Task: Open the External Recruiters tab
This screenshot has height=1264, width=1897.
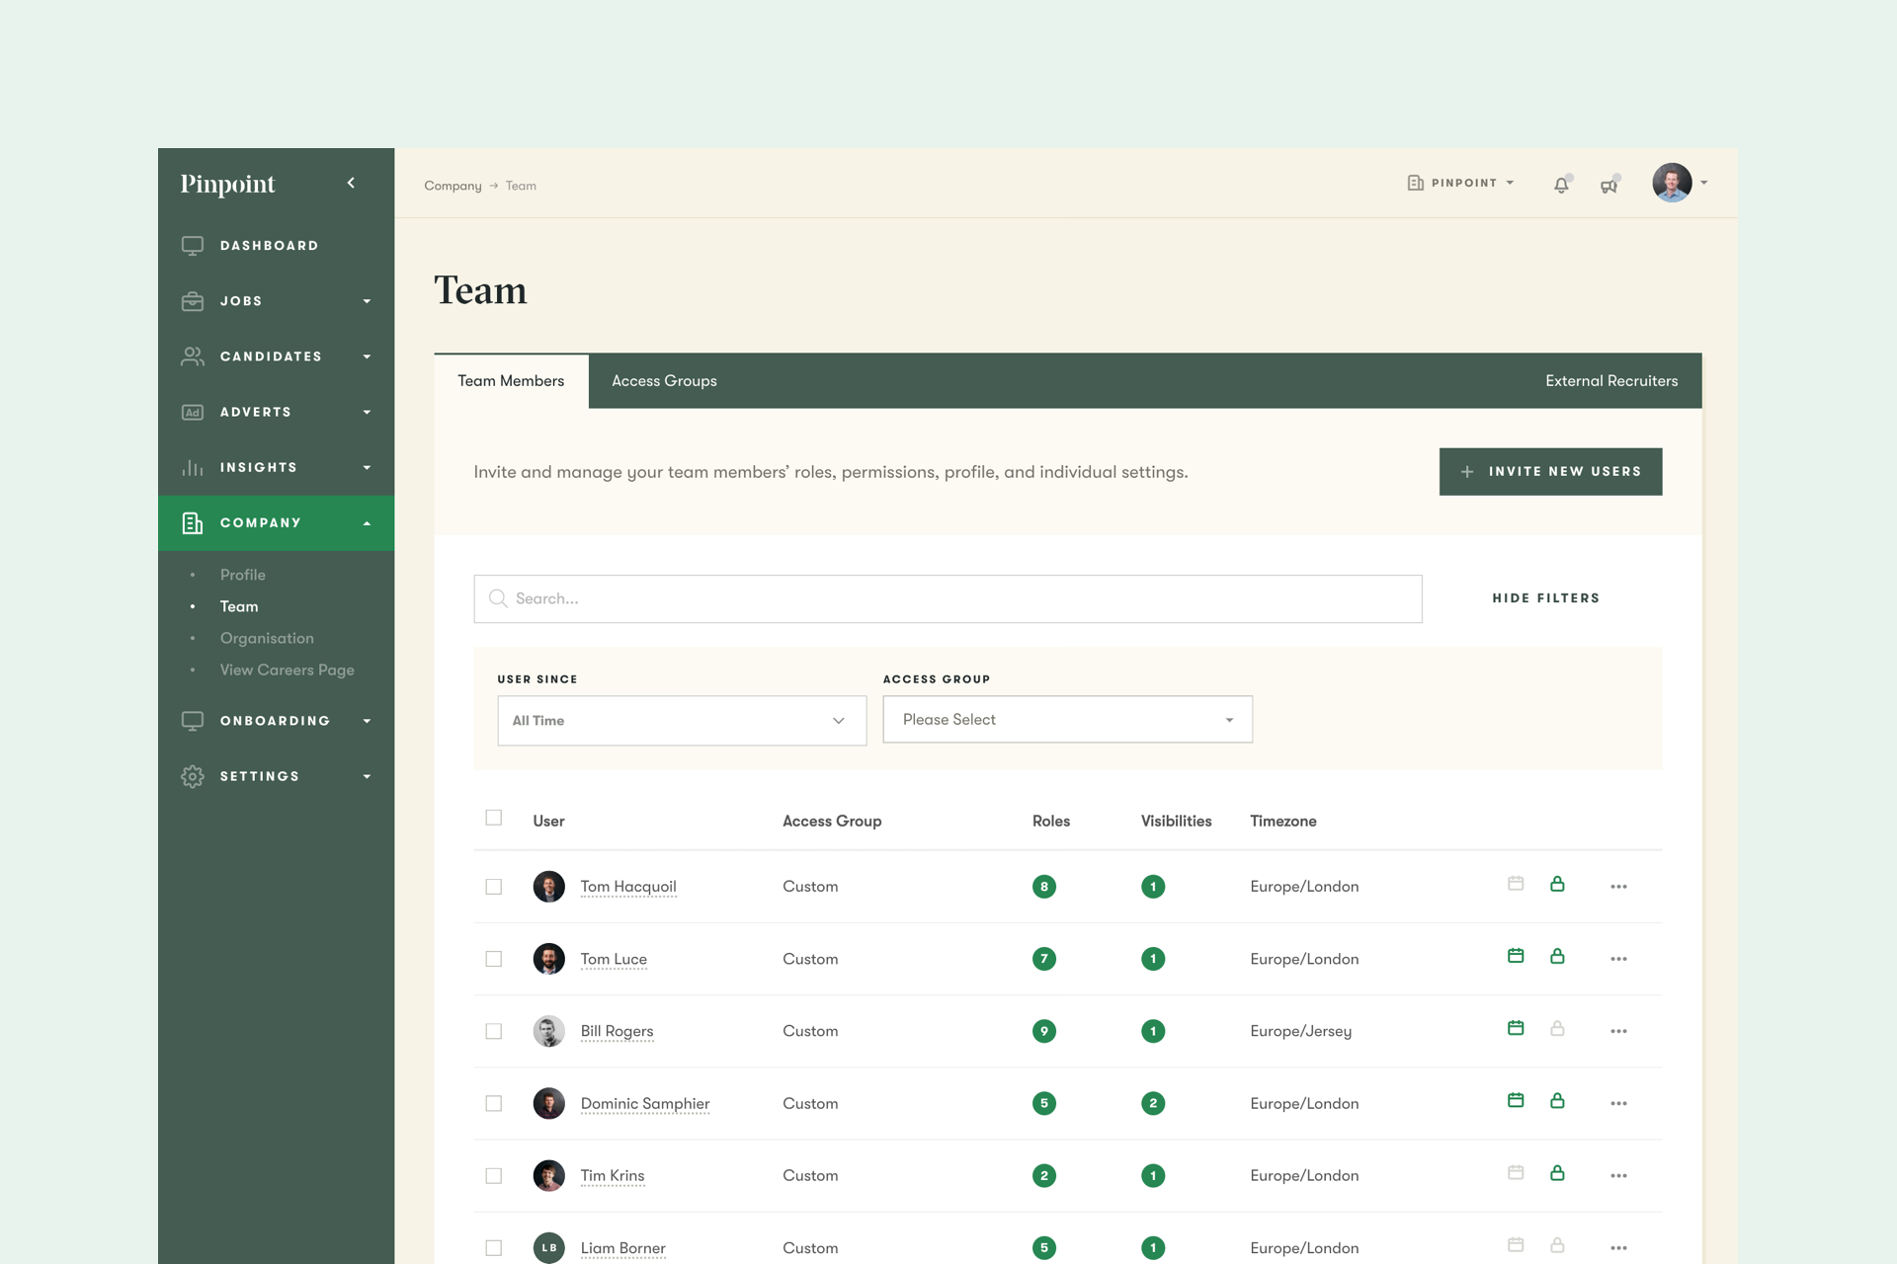Action: (1610, 380)
